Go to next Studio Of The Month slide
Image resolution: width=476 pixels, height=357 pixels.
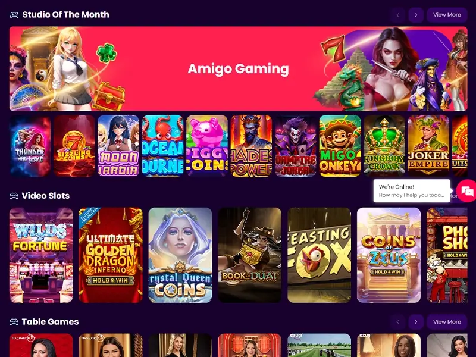pos(416,15)
